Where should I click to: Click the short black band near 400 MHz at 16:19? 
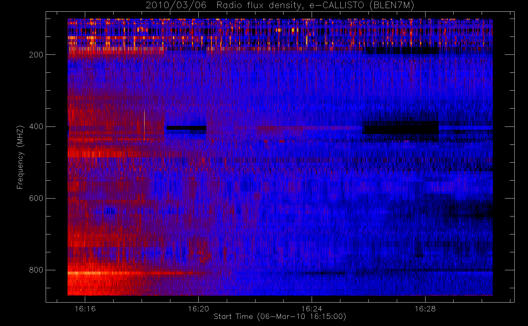(186, 128)
